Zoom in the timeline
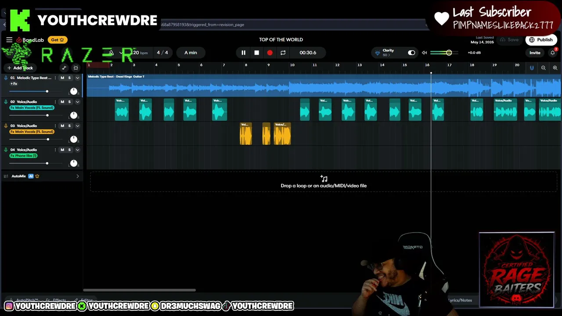The image size is (562, 316). click(x=555, y=68)
